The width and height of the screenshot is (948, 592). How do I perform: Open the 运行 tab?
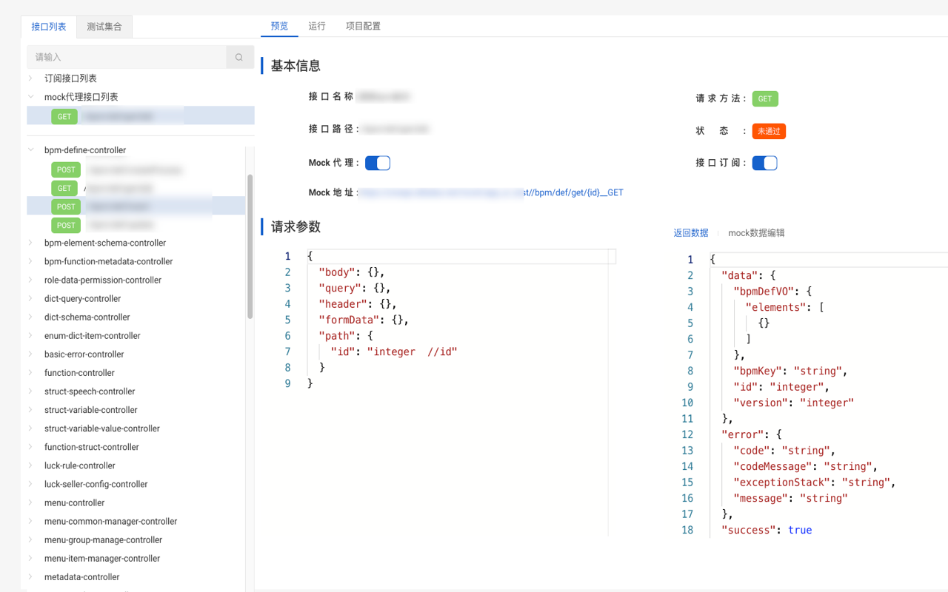coord(317,26)
